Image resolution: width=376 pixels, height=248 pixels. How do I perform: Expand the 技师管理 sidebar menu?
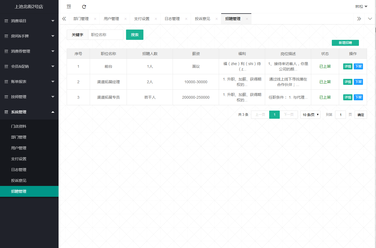29,97
